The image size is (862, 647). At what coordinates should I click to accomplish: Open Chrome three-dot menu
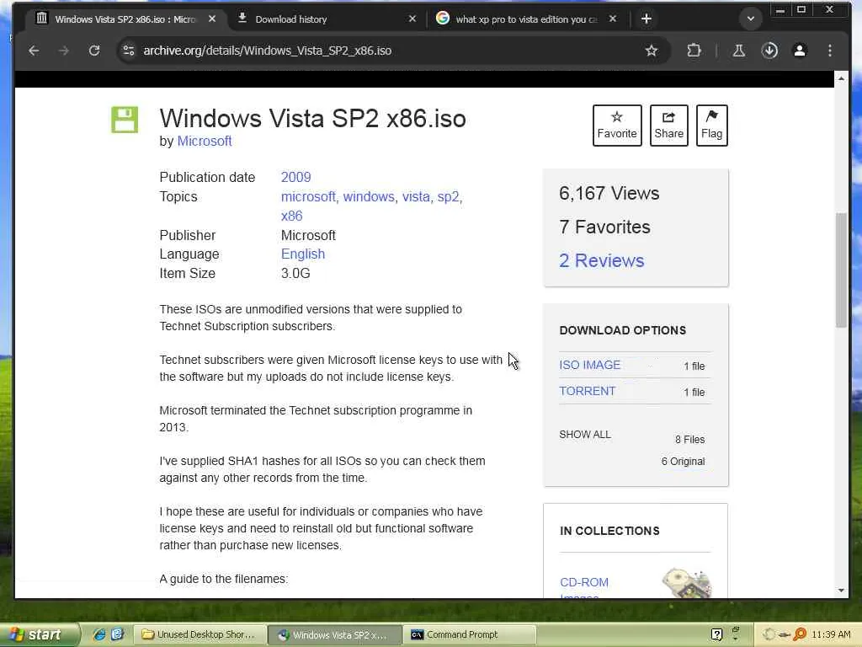(x=830, y=51)
